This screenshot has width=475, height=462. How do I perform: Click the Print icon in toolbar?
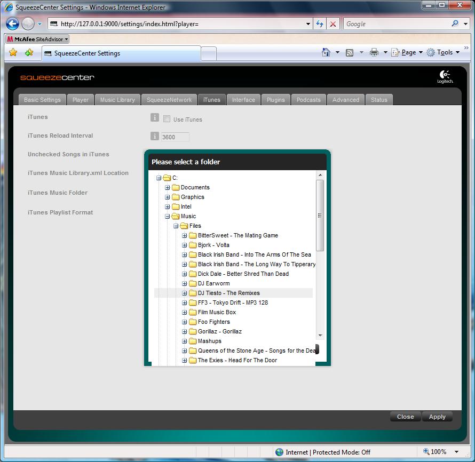pyautogui.click(x=374, y=52)
